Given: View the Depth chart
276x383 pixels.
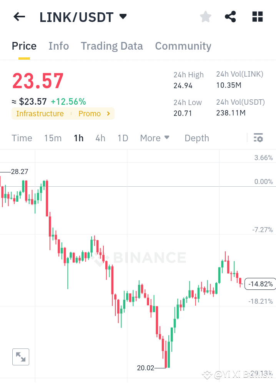Looking at the screenshot, I should tap(196, 138).
